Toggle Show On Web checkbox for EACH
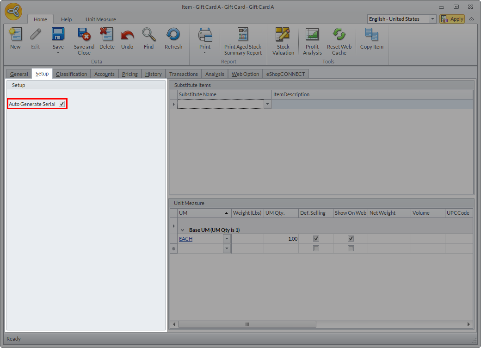 (x=351, y=239)
